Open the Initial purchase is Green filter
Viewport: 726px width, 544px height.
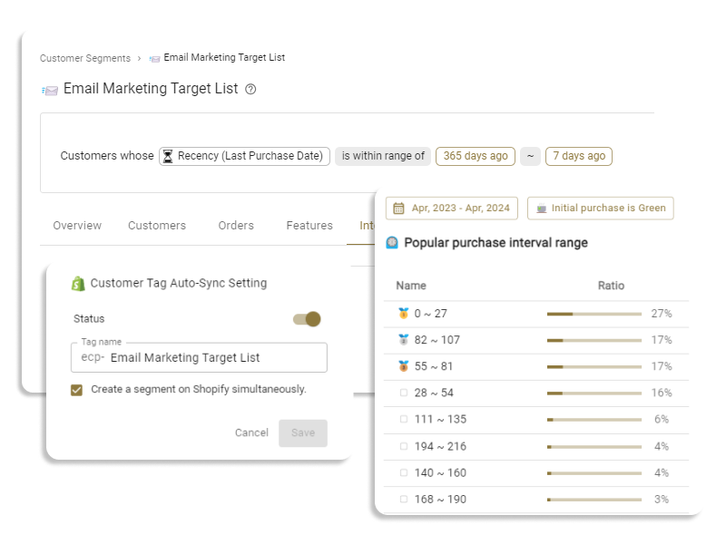(601, 208)
